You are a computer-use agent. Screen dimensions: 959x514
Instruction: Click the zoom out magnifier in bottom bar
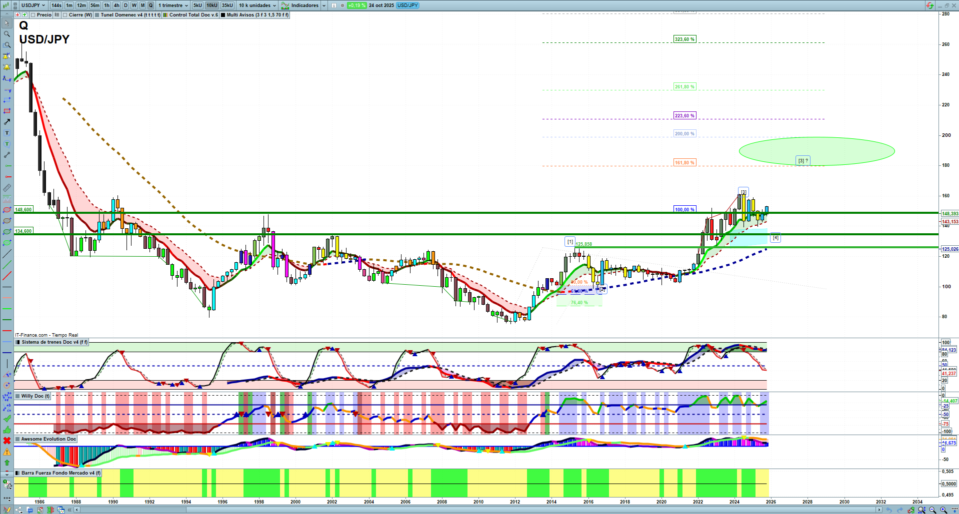pos(932,510)
